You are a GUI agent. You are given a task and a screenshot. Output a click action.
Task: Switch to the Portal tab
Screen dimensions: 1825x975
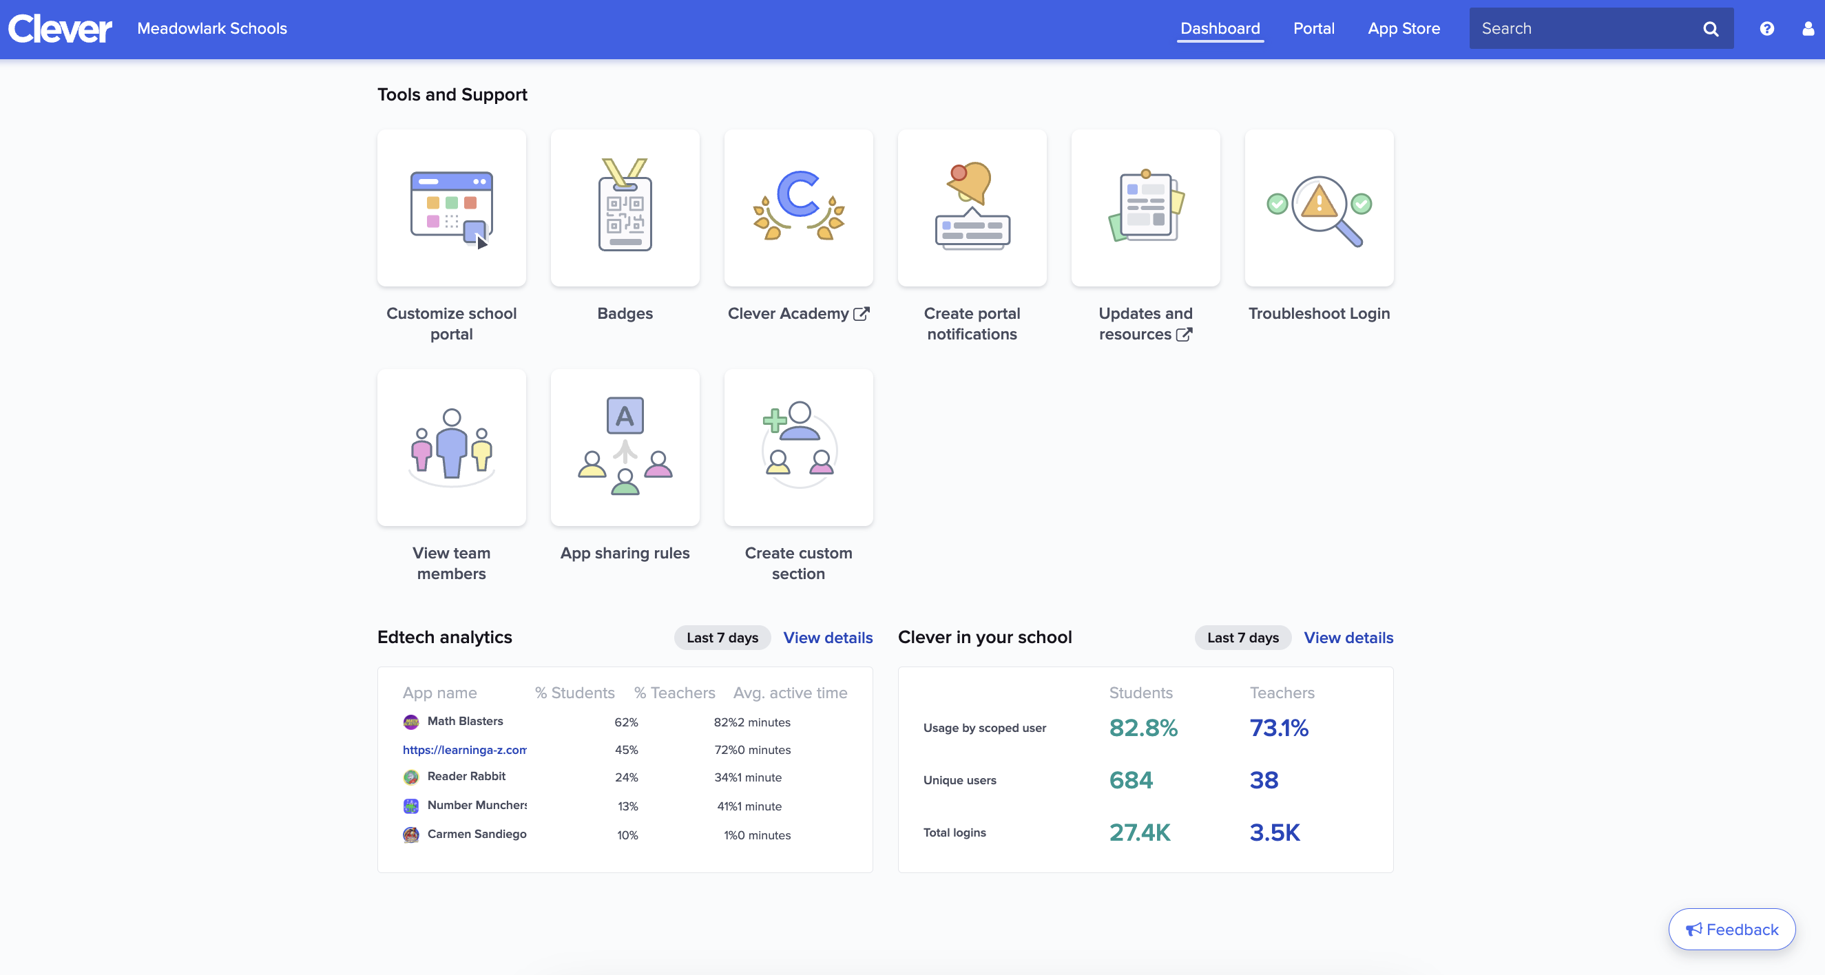(1313, 28)
